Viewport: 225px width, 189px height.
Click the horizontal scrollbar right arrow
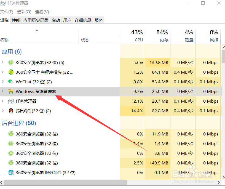pos(219,182)
